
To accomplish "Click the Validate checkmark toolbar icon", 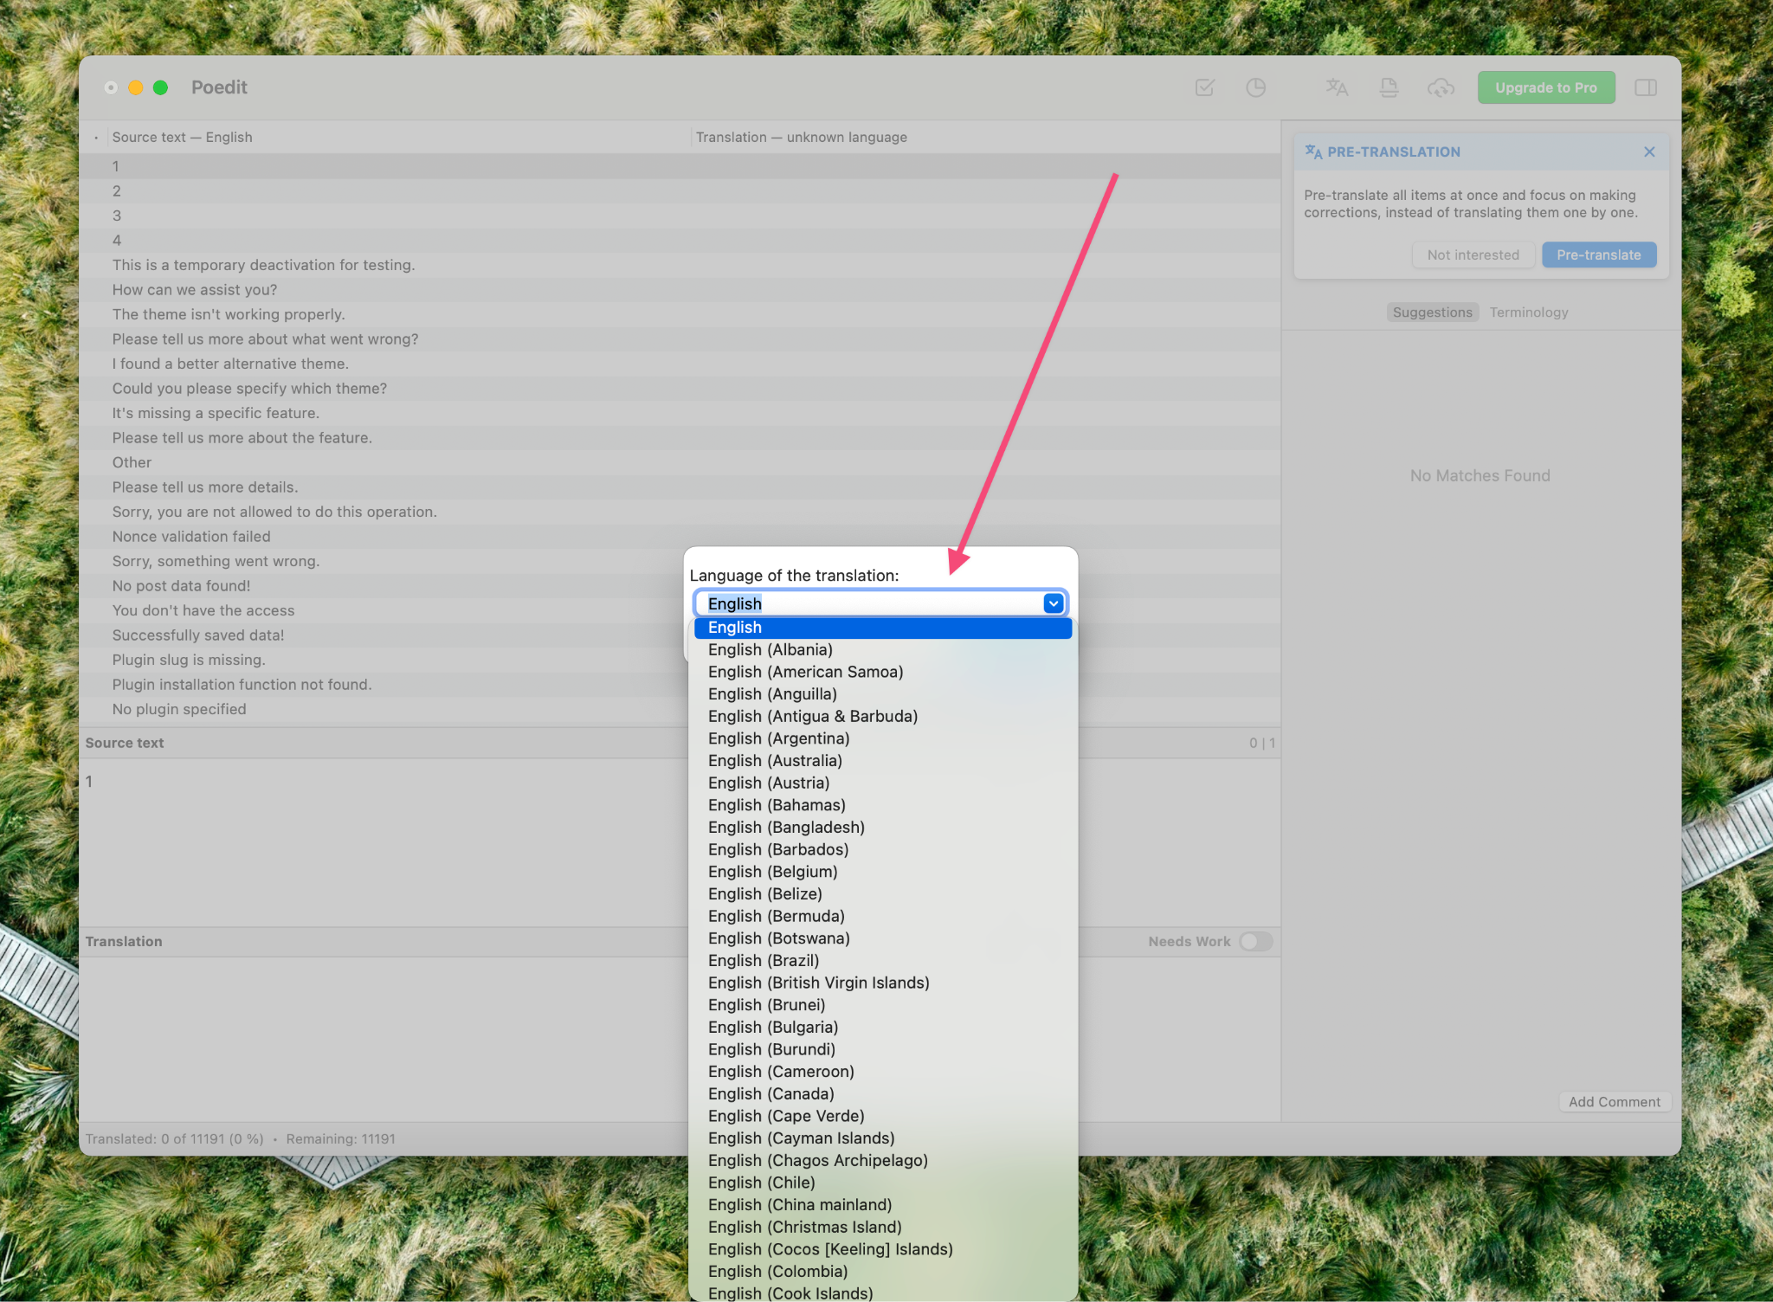I will click(1204, 87).
